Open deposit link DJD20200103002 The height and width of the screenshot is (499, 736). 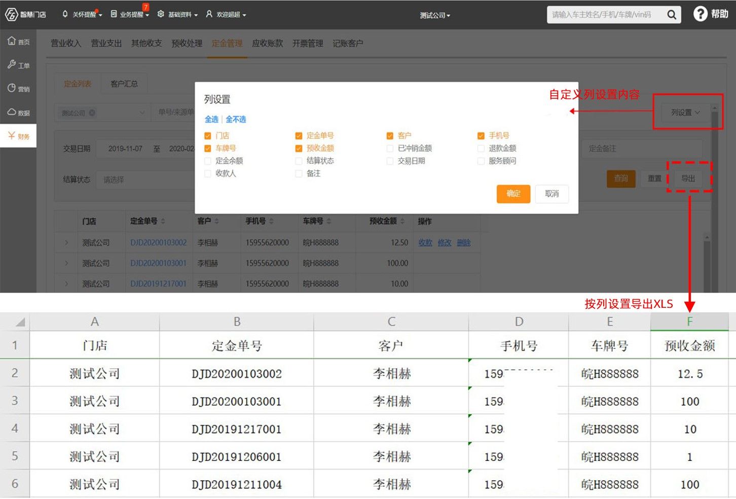coord(159,243)
